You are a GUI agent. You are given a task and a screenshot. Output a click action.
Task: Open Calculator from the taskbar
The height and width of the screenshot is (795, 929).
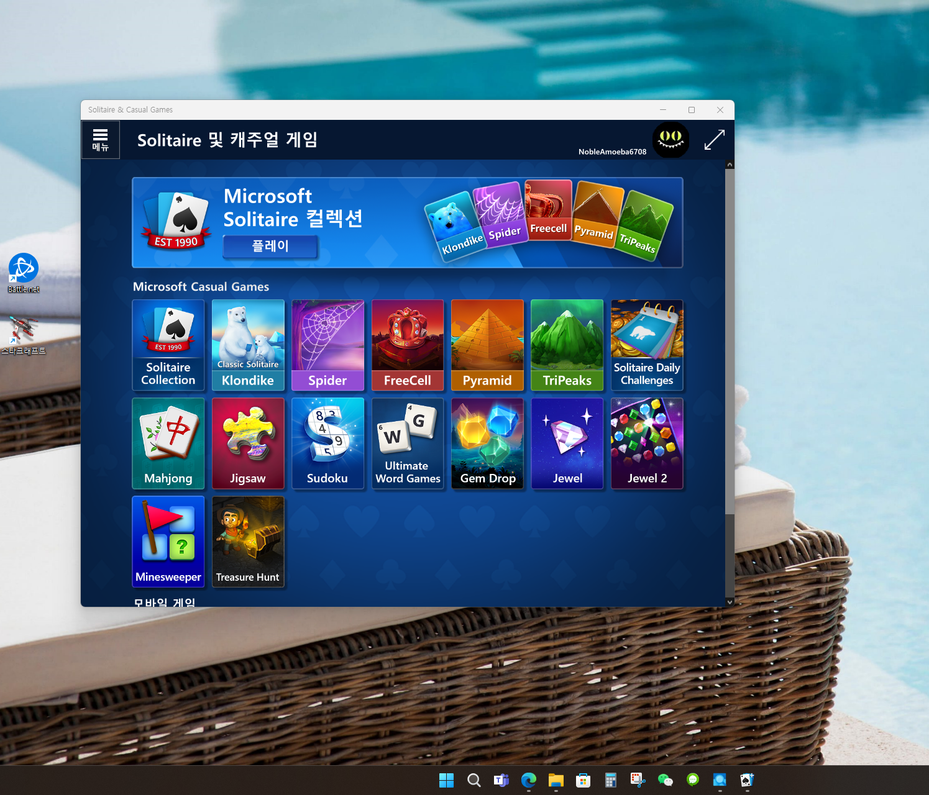point(610,780)
